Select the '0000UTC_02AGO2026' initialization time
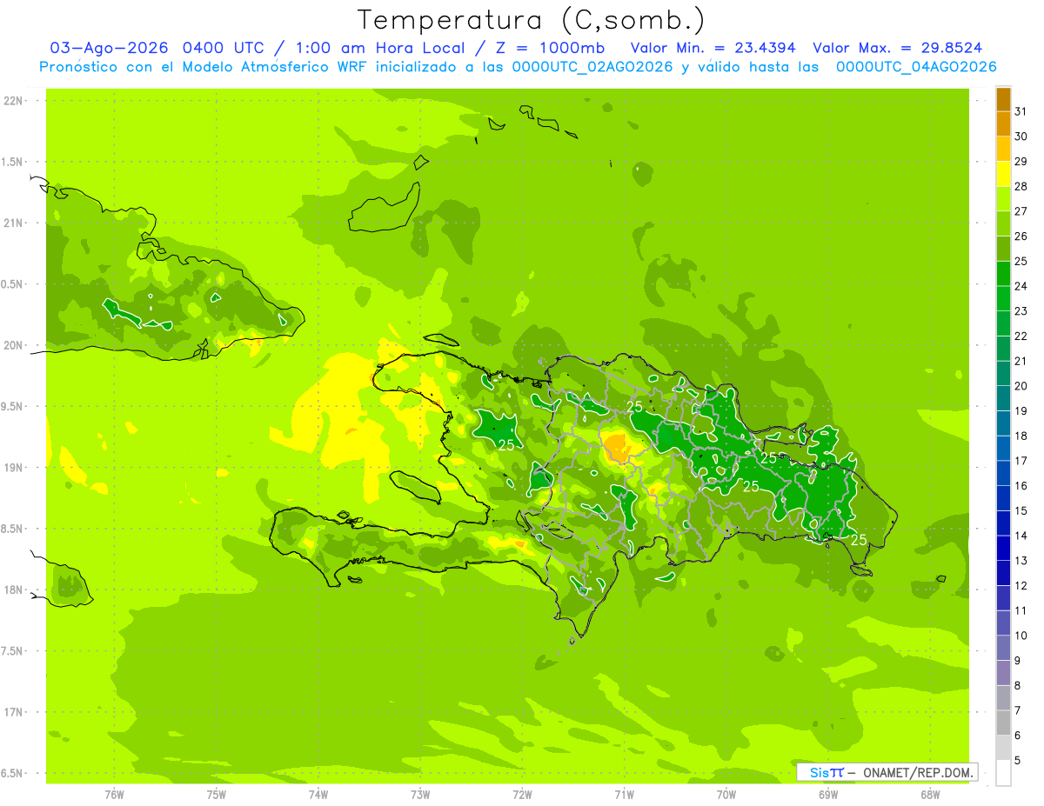The height and width of the screenshot is (806, 1044). pos(591,67)
